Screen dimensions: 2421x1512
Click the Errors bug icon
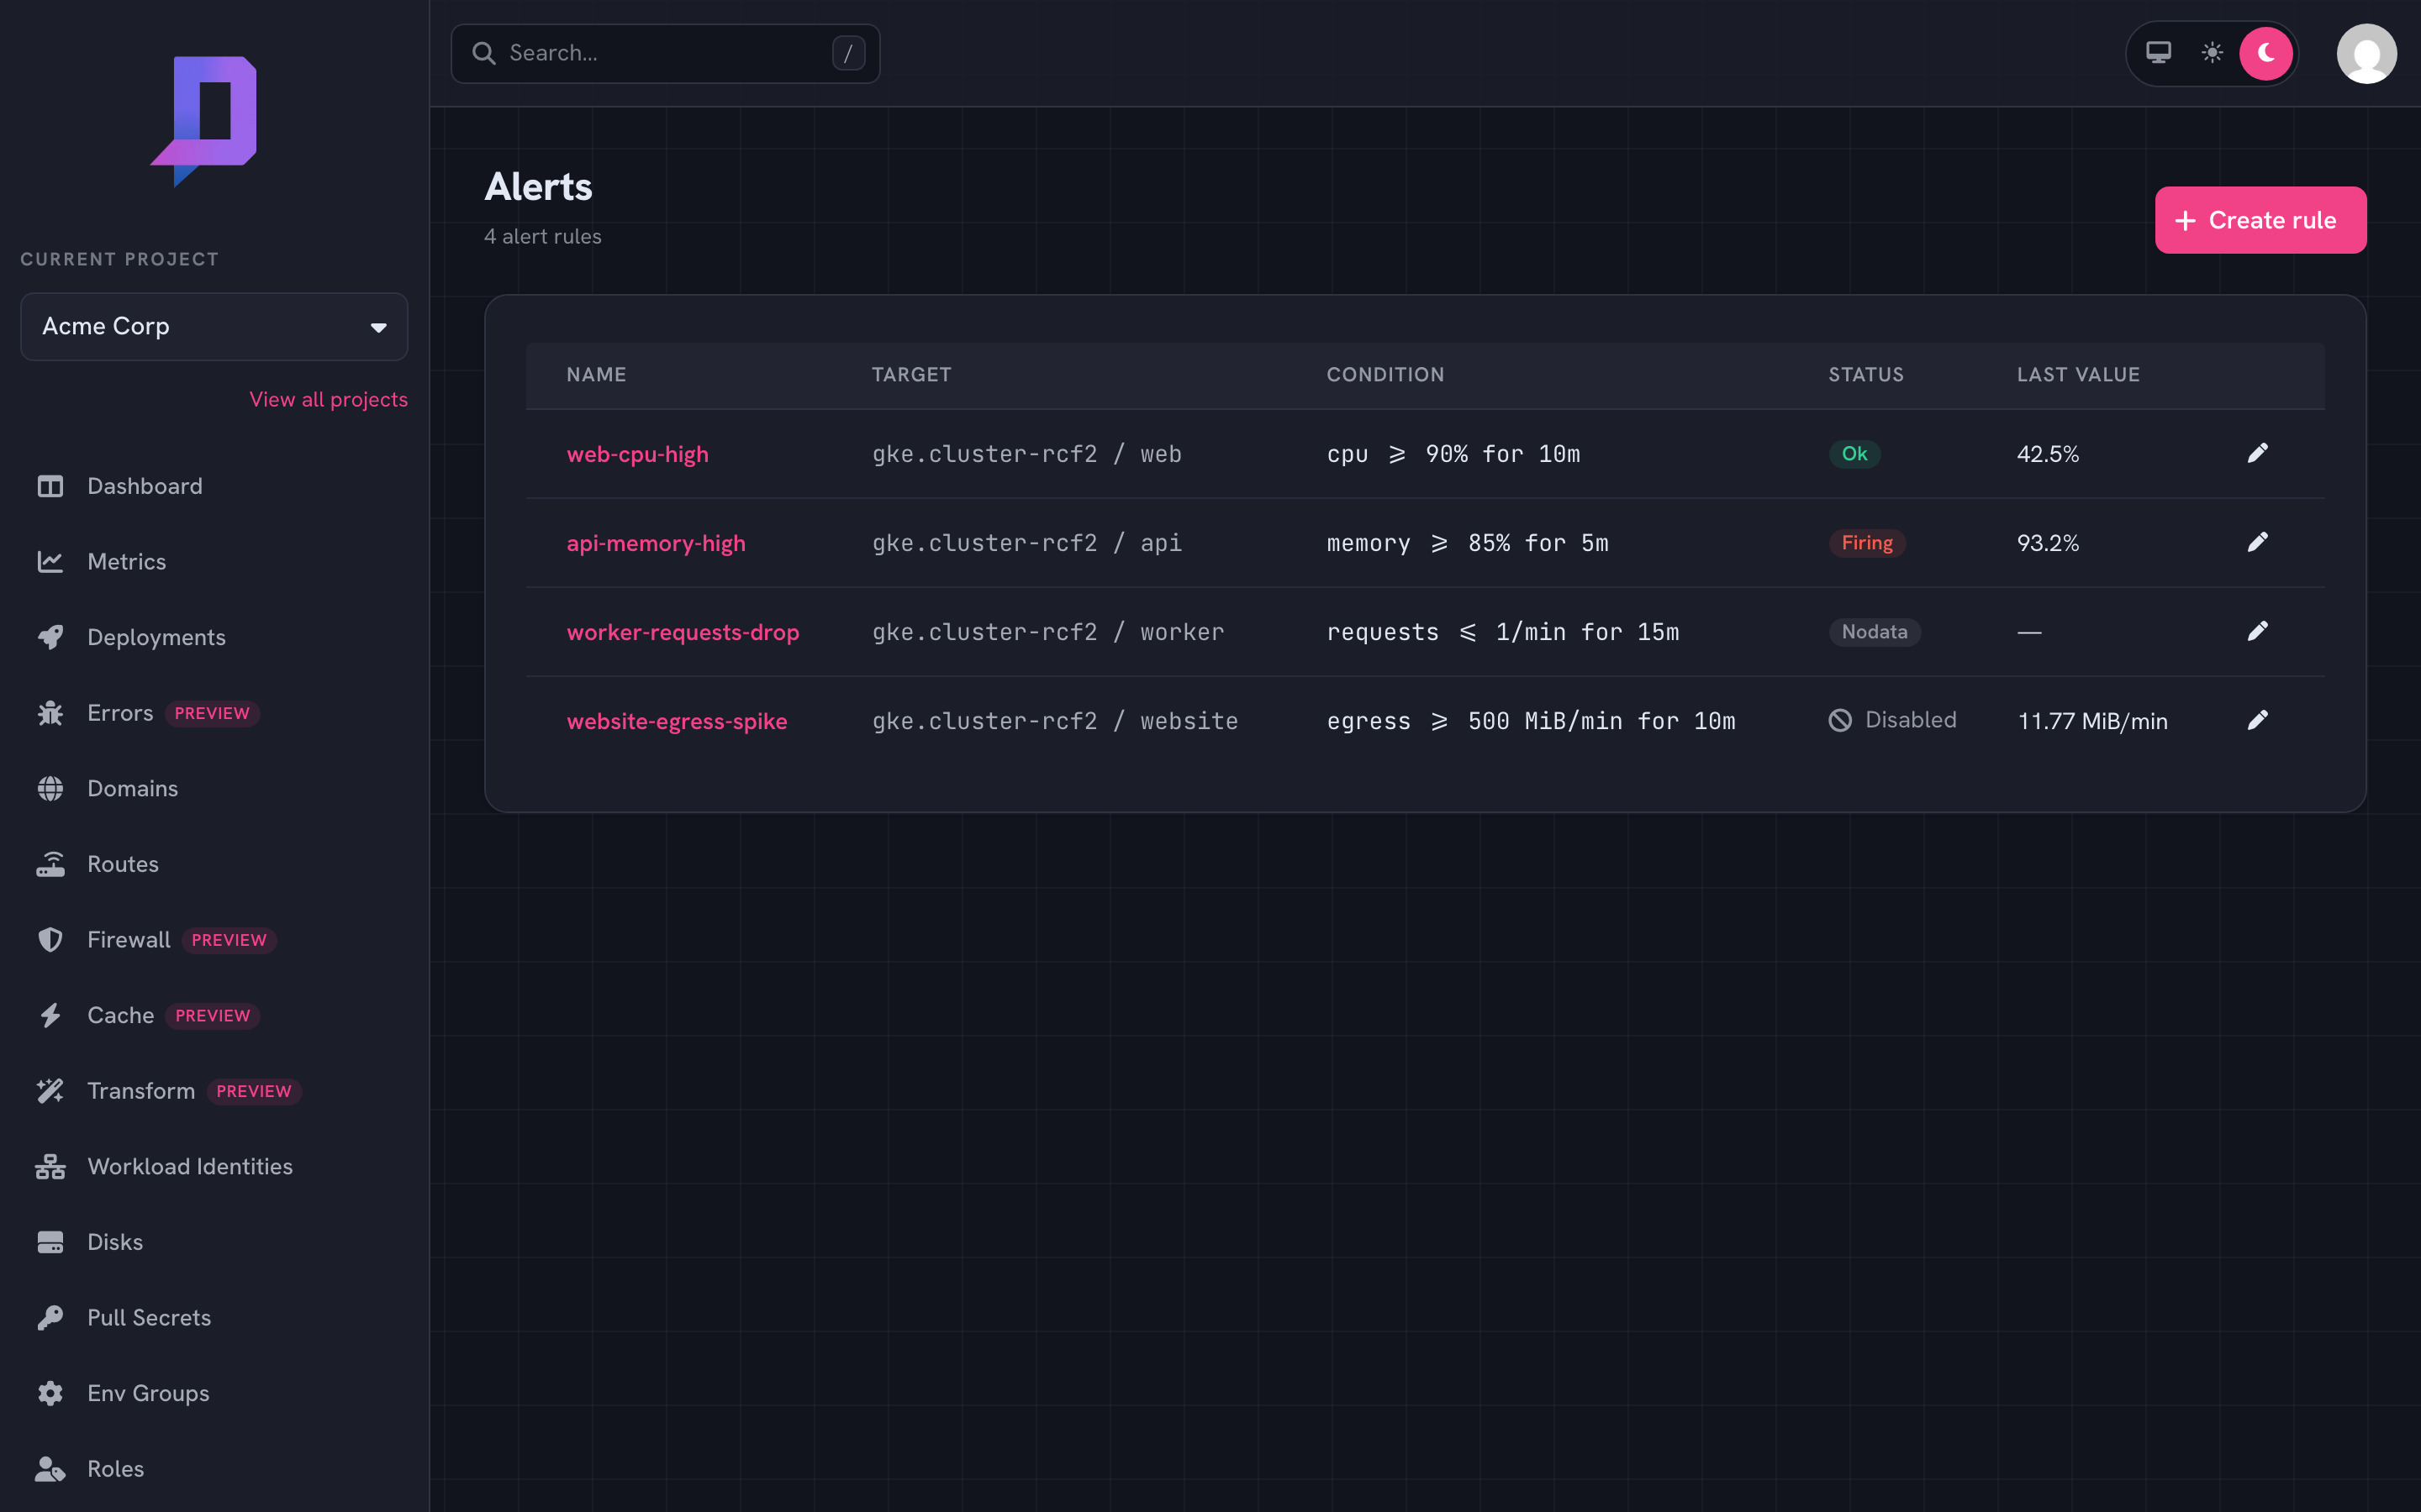50,713
